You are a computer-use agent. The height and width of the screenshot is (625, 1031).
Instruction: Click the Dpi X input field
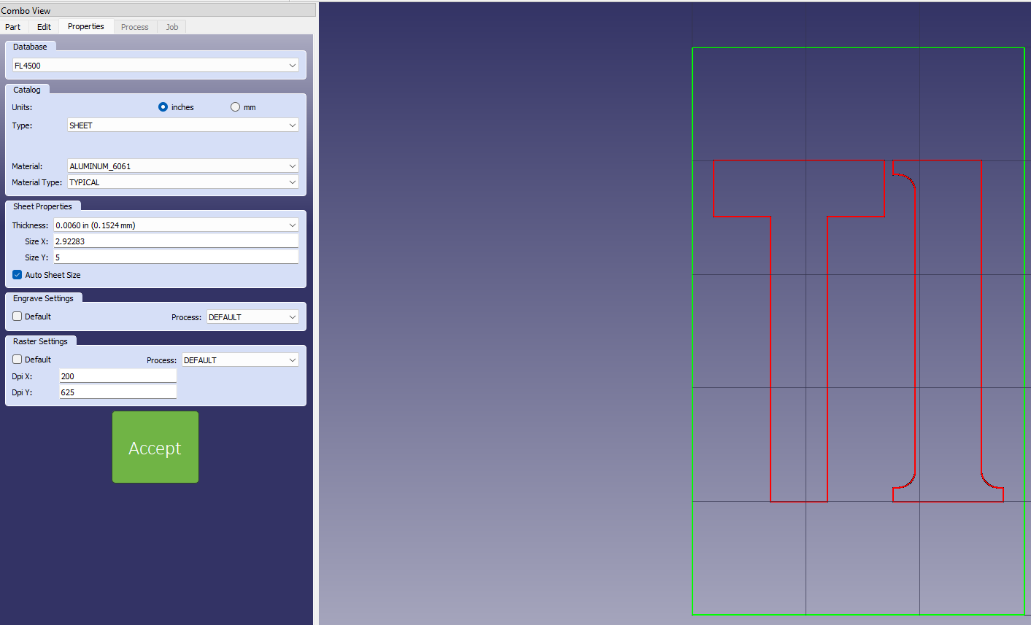(x=117, y=376)
